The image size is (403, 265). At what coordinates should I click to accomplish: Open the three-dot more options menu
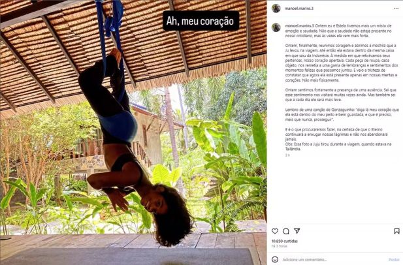pos(396,8)
